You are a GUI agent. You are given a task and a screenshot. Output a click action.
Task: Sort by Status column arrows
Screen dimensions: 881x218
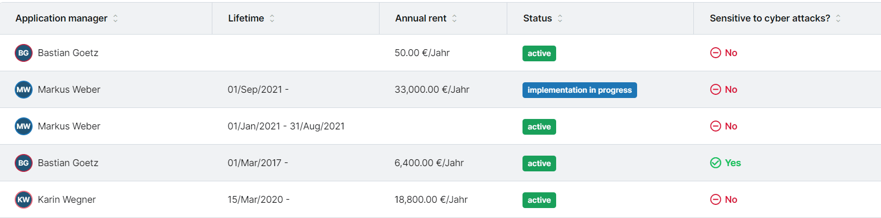pyautogui.click(x=560, y=18)
